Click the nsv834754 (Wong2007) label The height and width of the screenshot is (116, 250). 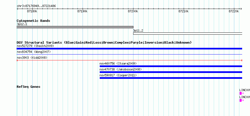[x=34, y=52]
